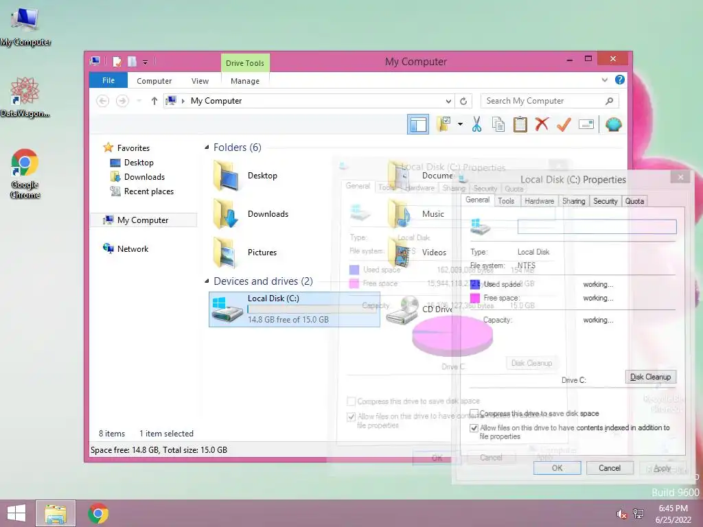703x527 pixels.
Task: Collapse the Devices and drives group
Action: (x=207, y=281)
